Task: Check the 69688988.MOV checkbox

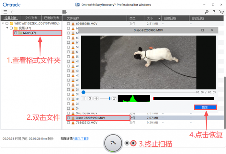Action: tap(68, 24)
